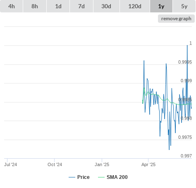The image size is (196, 188).
Task: Click the Apr '25 axis tick label
Action: pos(148,164)
